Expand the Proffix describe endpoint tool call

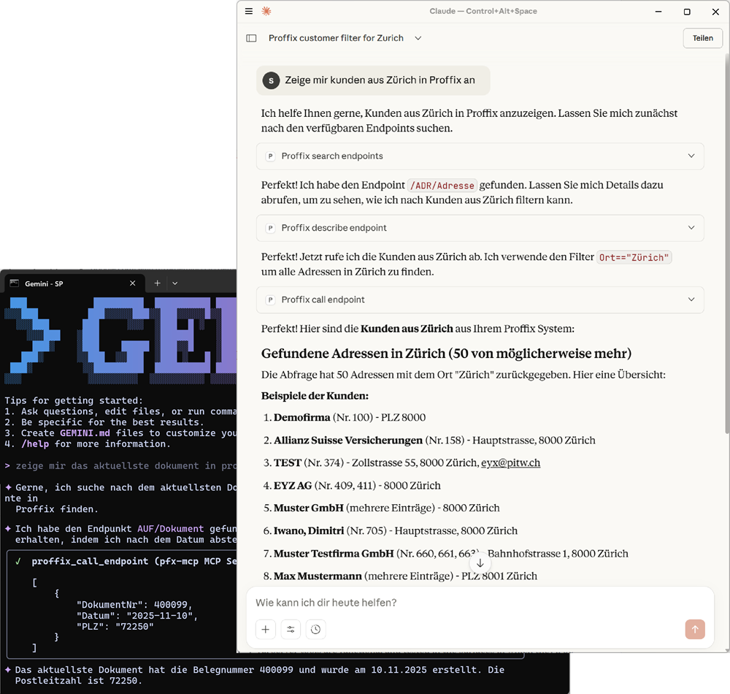pyautogui.click(x=691, y=228)
